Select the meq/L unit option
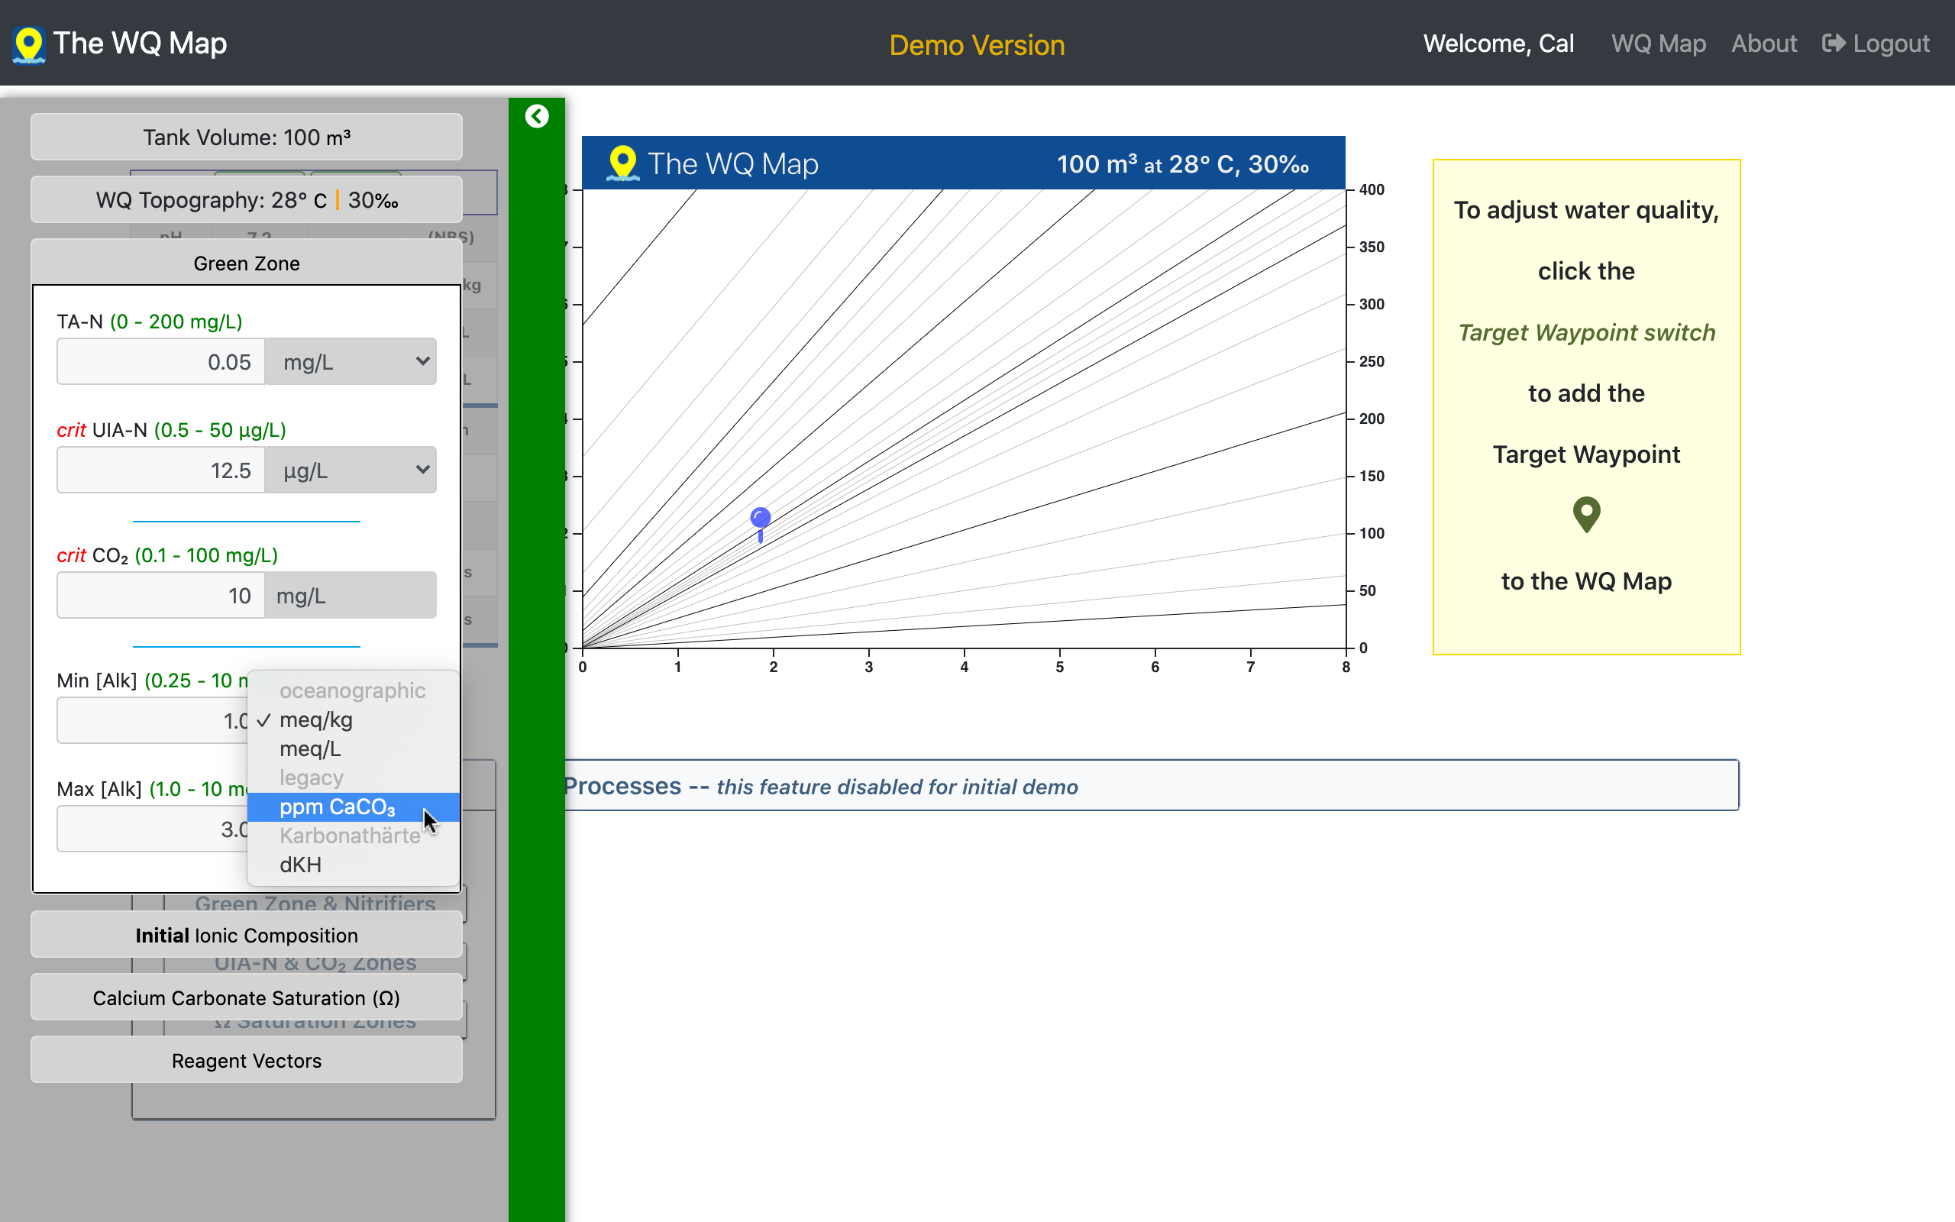Viewport: 1955px width, 1222px height. coord(310,748)
